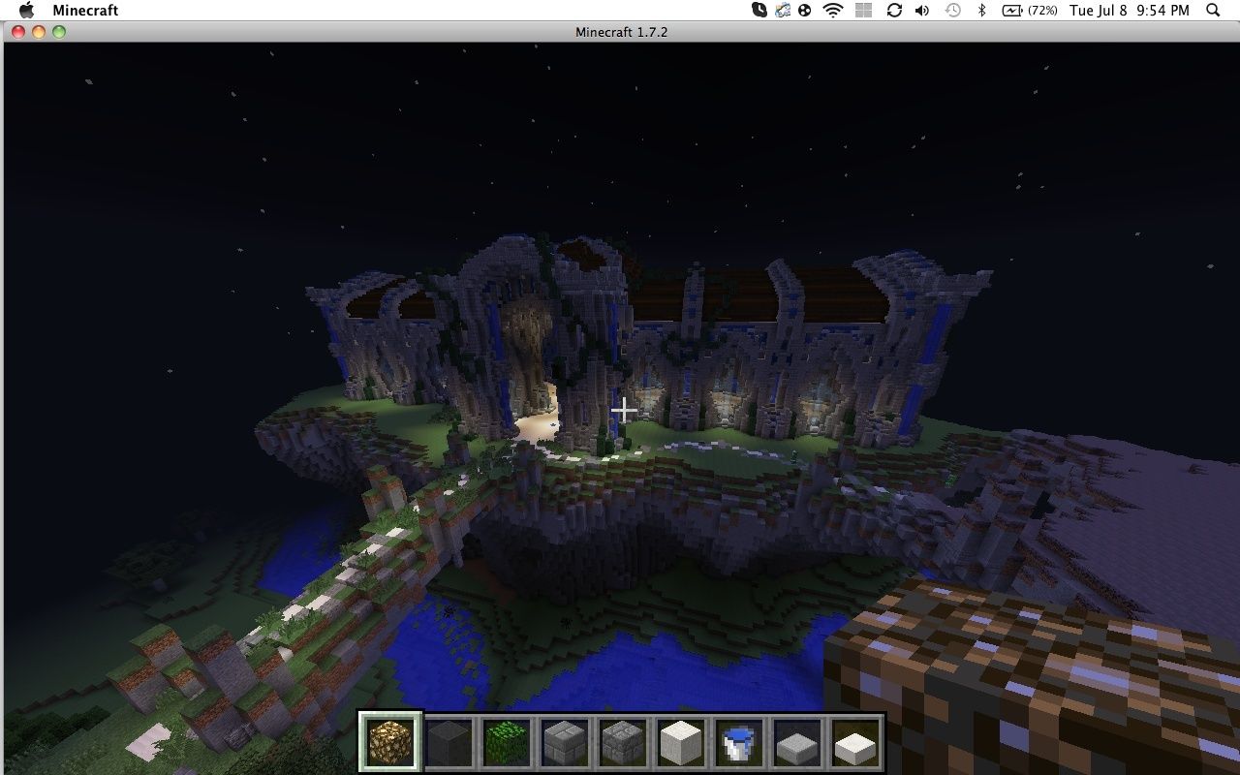The height and width of the screenshot is (775, 1240).
Task: Select the dark black block hotbar slot
Action: (449, 742)
